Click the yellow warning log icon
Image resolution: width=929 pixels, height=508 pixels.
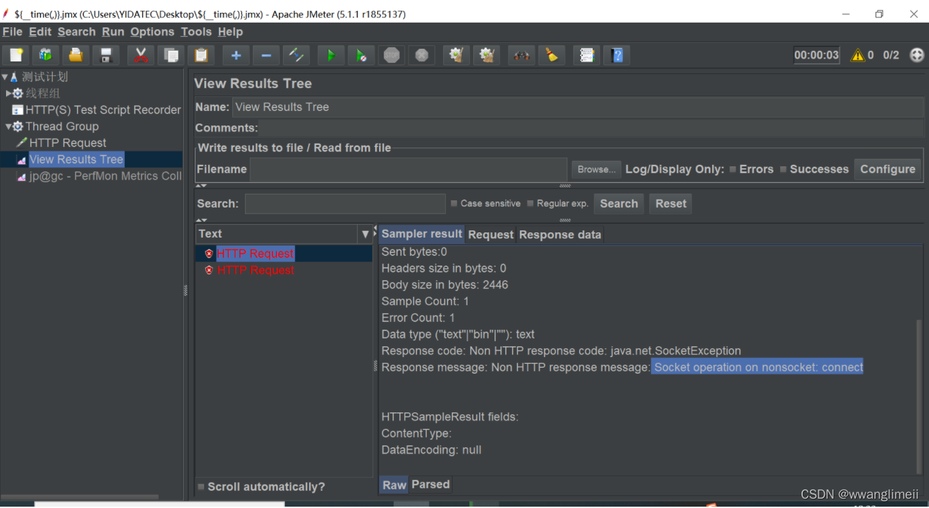pos(858,55)
